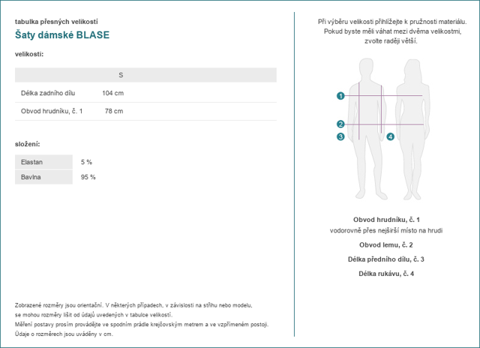The height and width of the screenshot is (348, 480).
Task: Select the Obvod hrudníku, č. 1 table row
Action: point(145,111)
